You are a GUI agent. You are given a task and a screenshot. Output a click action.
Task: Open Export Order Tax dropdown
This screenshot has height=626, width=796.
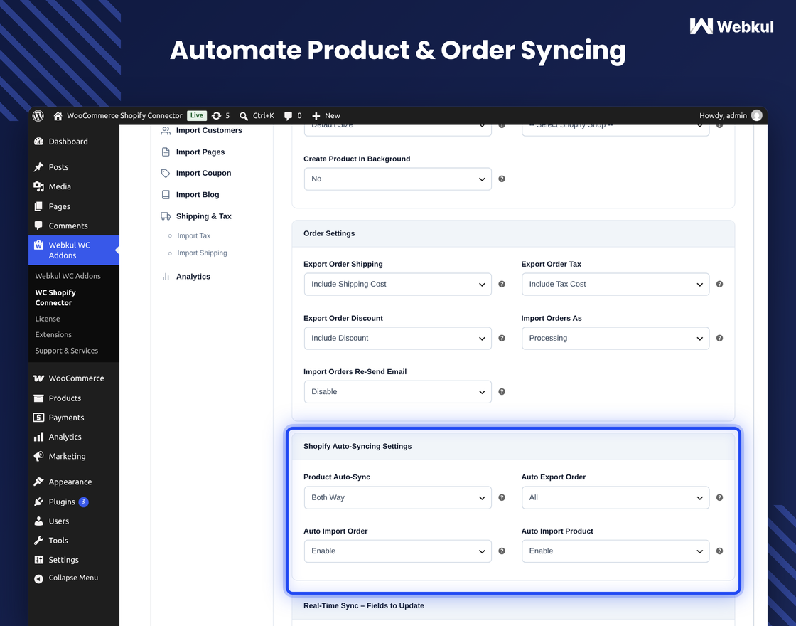click(x=615, y=284)
